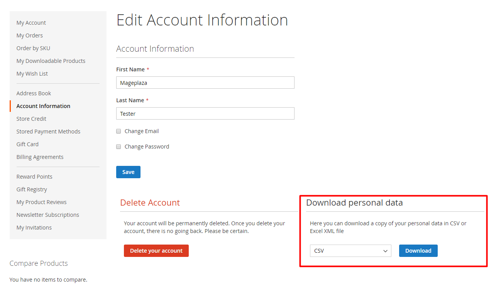Open Reward Points page
The image size is (496, 287).
(34, 177)
